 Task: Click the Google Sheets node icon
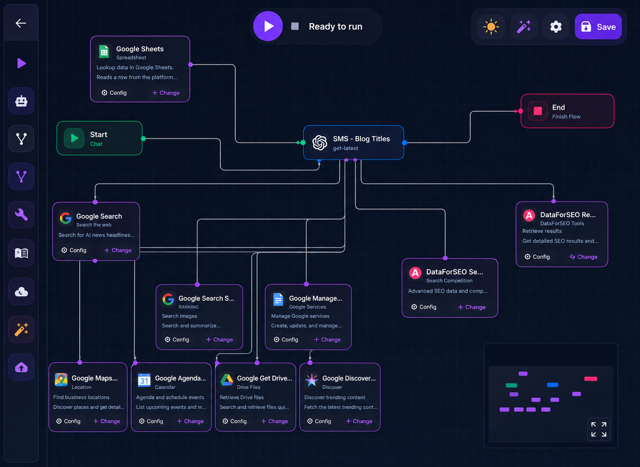coord(104,52)
